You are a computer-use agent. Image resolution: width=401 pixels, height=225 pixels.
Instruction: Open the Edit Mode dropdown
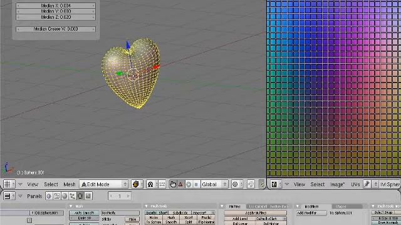click(x=104, y=184)
